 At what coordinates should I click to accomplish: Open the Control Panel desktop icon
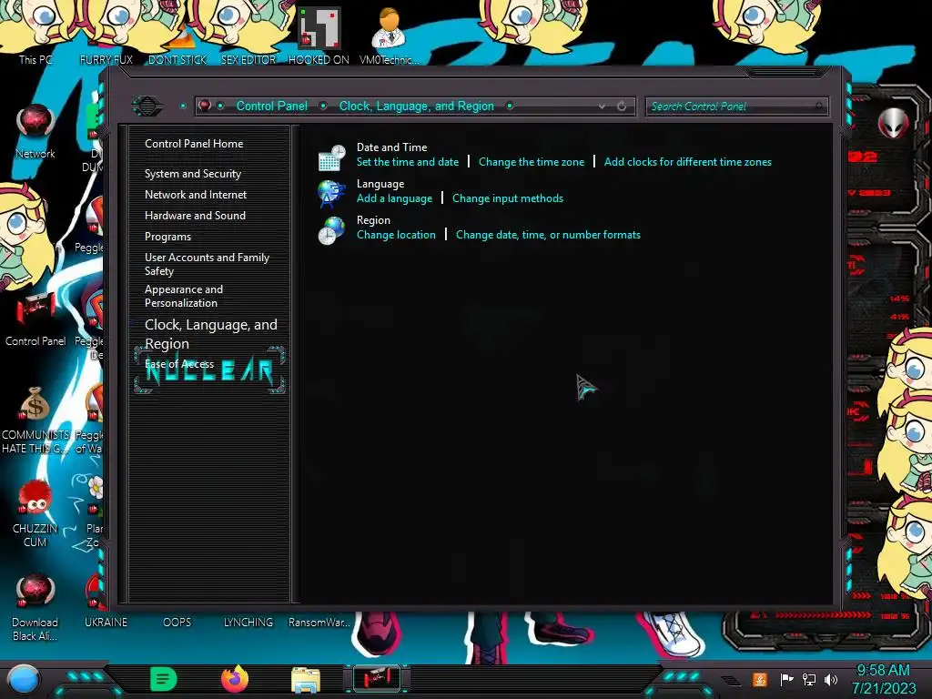tap(35, 319)
